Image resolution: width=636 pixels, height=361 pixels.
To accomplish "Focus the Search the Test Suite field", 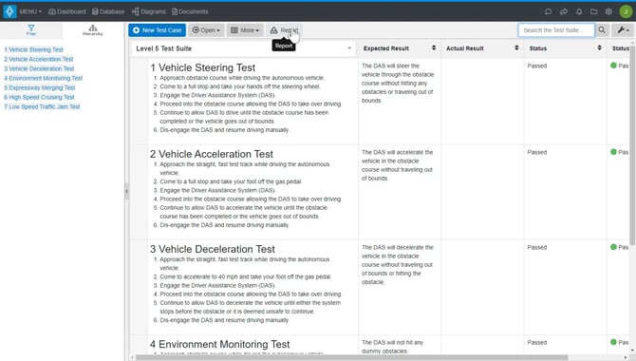I will 555,30.
